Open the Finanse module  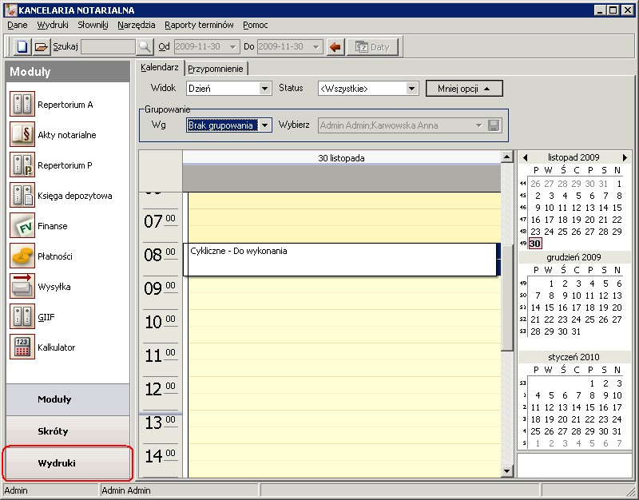(53, 226)
